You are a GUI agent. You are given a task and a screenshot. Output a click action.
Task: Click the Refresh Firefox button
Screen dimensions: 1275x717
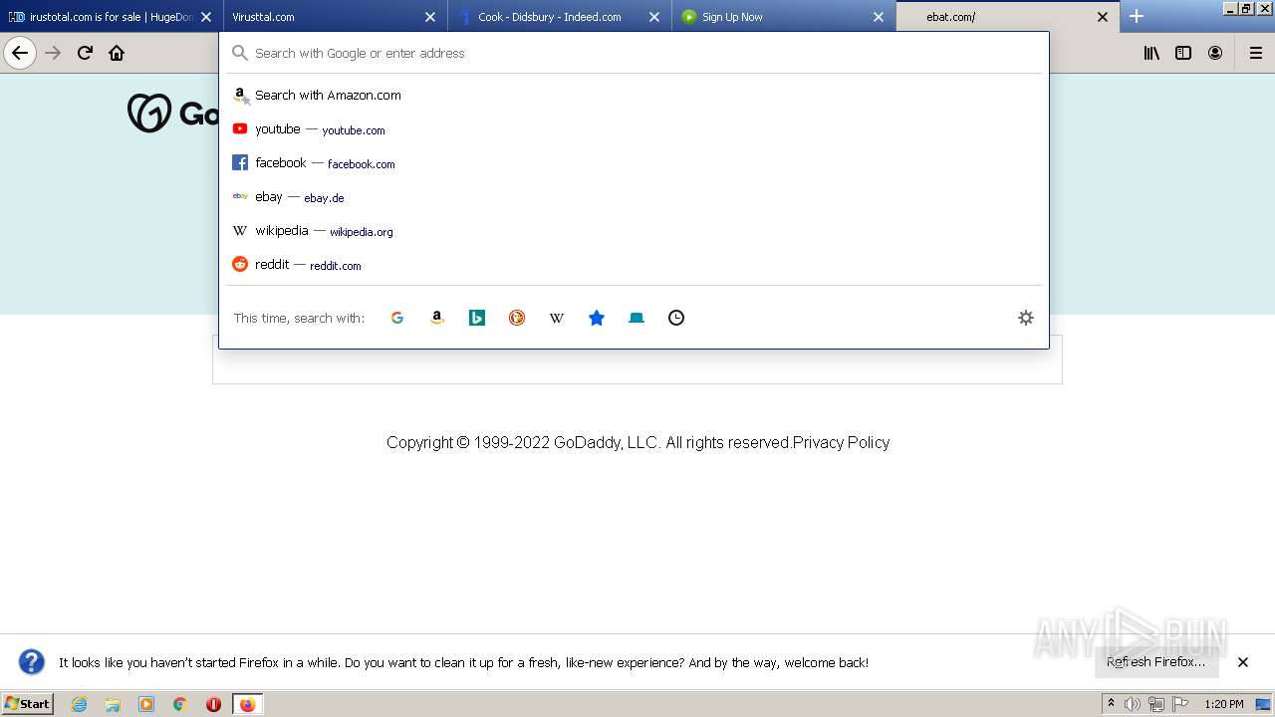point(1156,662)
